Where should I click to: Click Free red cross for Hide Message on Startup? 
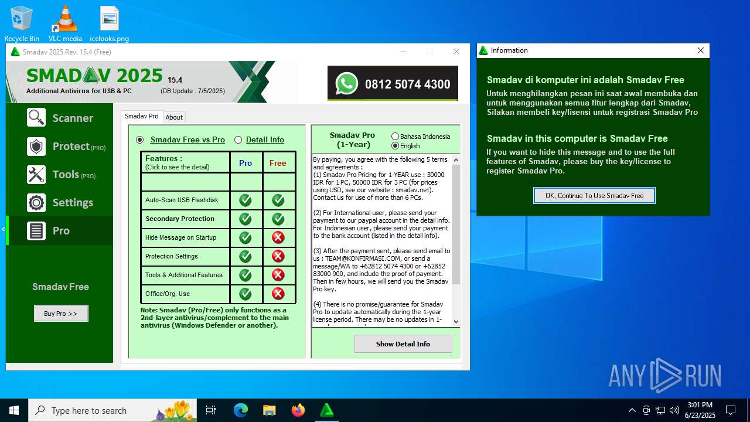tap(278, 237)
